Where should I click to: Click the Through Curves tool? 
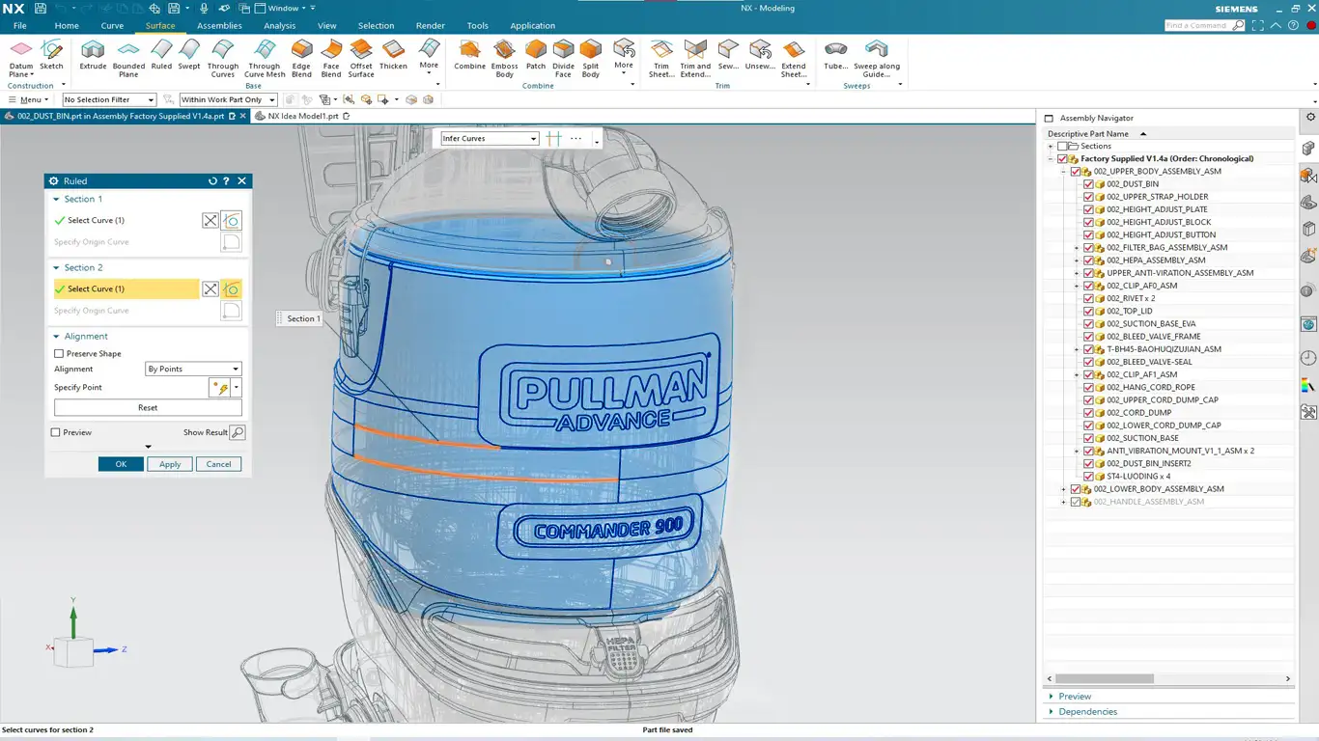click(x=223, y=58)
